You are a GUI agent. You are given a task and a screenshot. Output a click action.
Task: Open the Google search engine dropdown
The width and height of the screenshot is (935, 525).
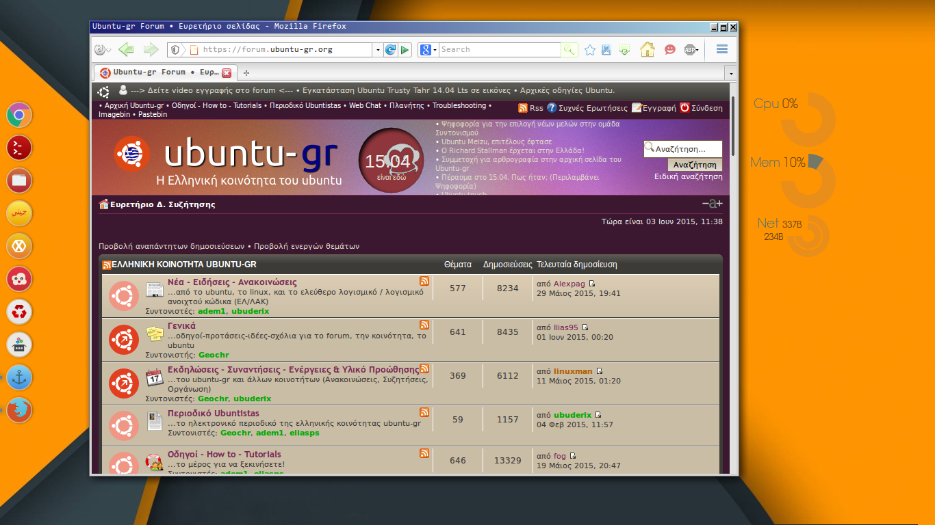coord(428,50)
